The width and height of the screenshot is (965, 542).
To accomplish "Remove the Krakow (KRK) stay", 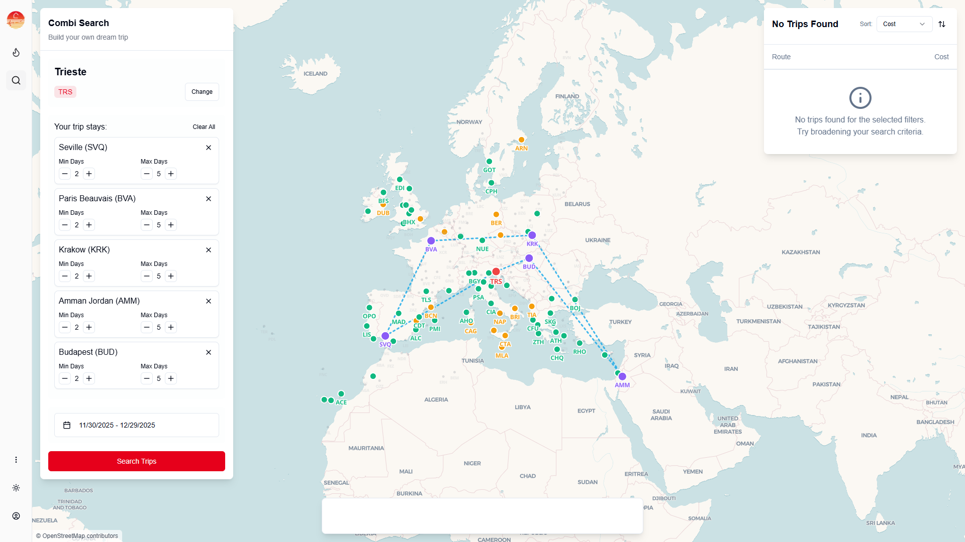I will (x=209, y=250).
